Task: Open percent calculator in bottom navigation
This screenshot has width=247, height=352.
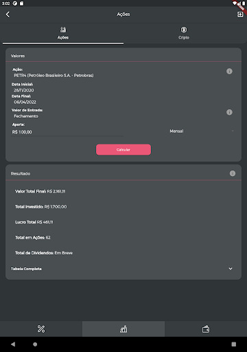Action: [41, 329]
